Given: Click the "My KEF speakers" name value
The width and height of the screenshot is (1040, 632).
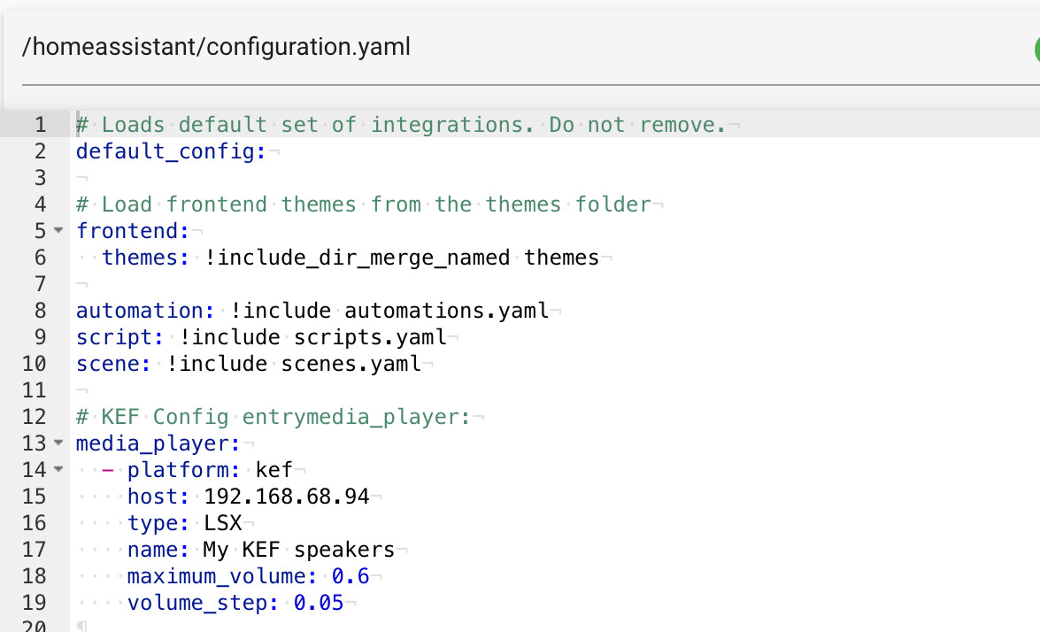Looking at the screenshot, I should pos(299,550).
